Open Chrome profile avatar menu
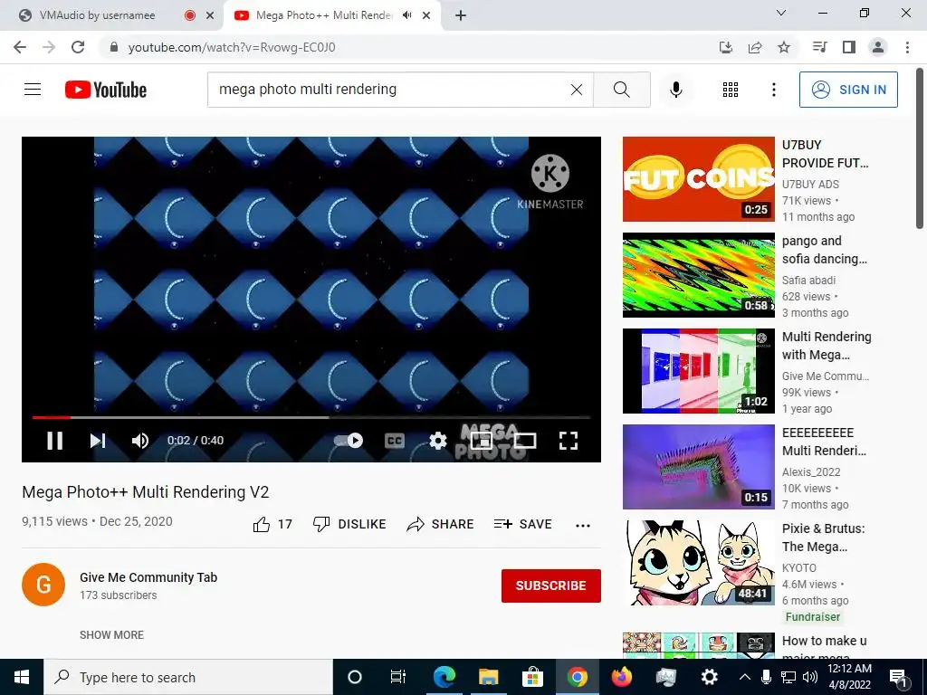 pos(878,47)
